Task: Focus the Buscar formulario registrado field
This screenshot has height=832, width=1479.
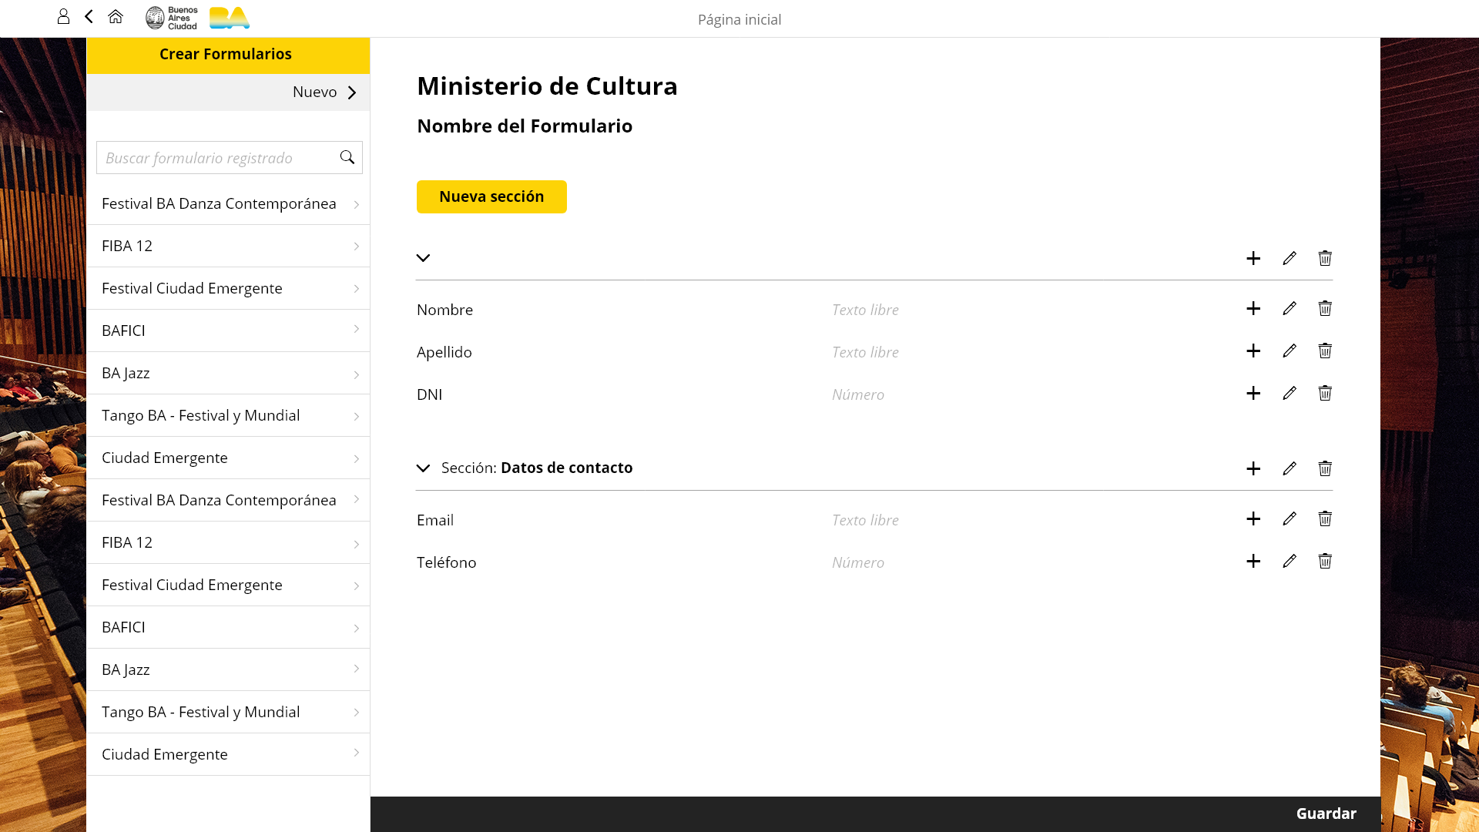Action: (x=230, y=157)
